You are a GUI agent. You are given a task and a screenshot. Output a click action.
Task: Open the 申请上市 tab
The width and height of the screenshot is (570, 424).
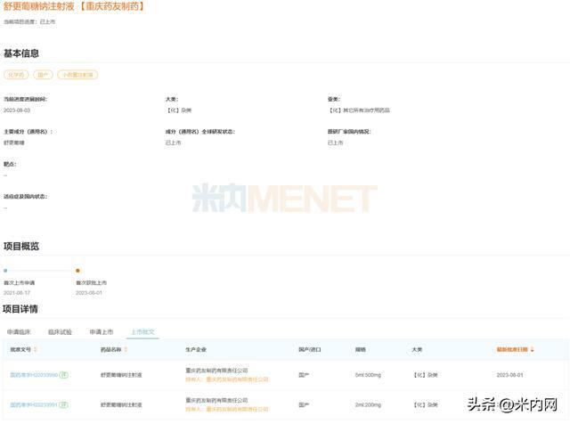pos(102,331)
